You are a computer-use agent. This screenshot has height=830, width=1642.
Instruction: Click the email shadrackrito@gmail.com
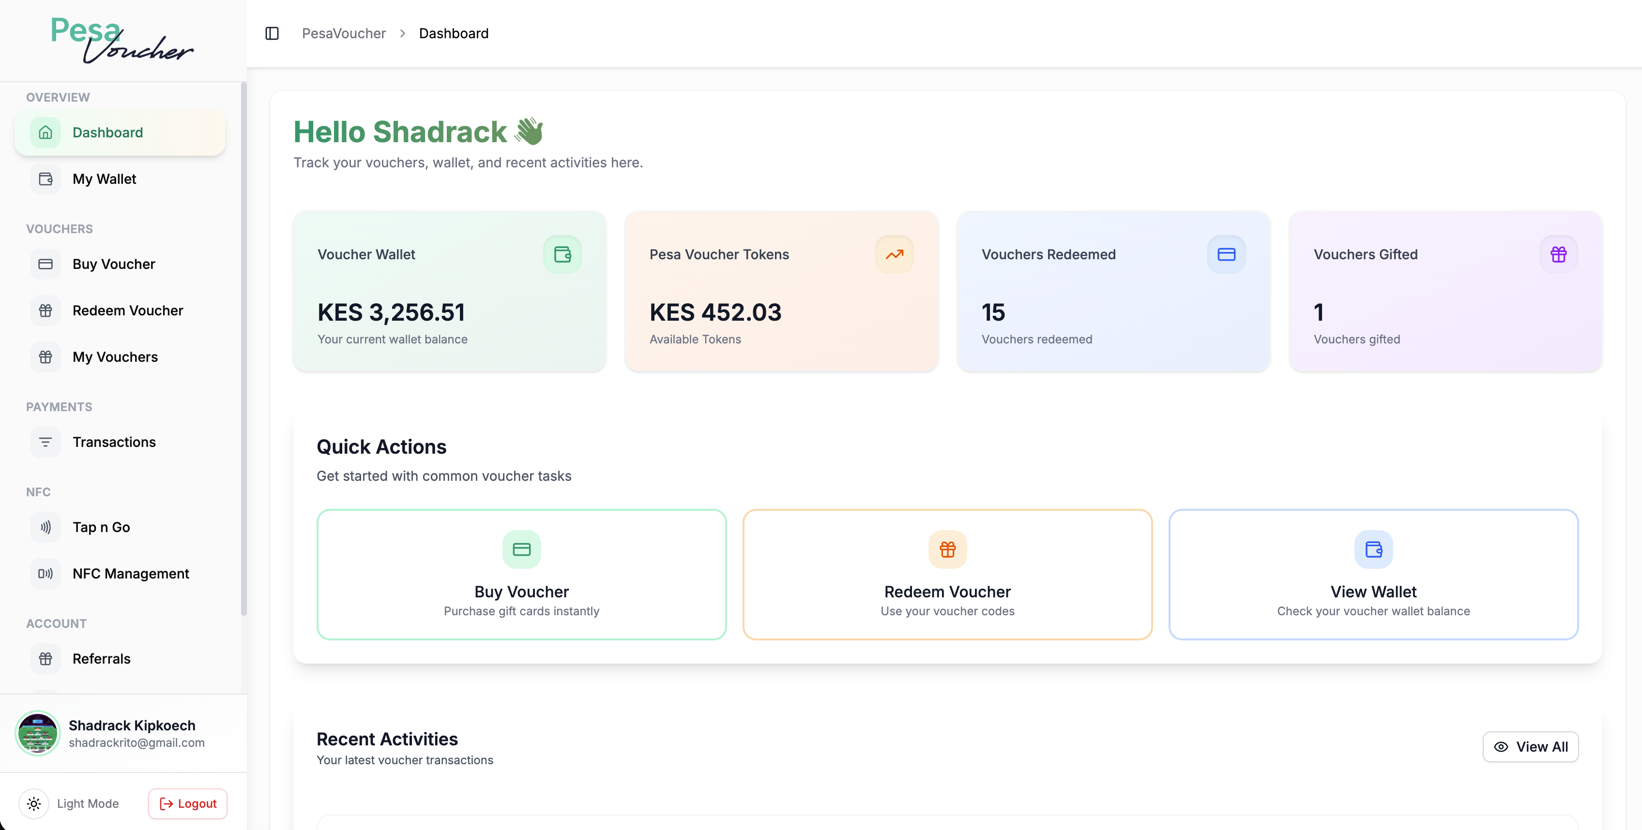137,743
